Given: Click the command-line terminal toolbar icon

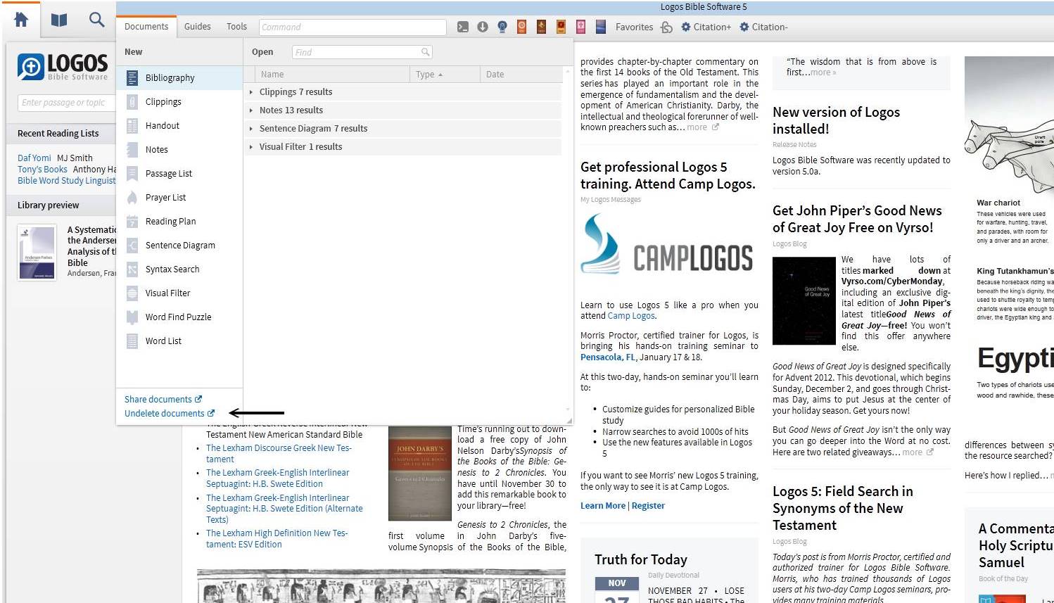Looking at the screenshot, I should [x=463, y=27].
